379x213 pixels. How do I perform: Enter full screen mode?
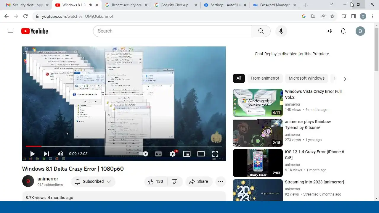coord(215,154)
